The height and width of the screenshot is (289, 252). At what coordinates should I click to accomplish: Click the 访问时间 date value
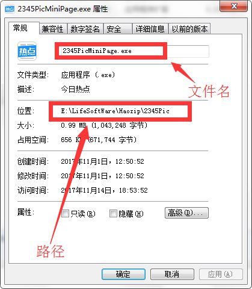pyautogui.click(x=104, y=190)
